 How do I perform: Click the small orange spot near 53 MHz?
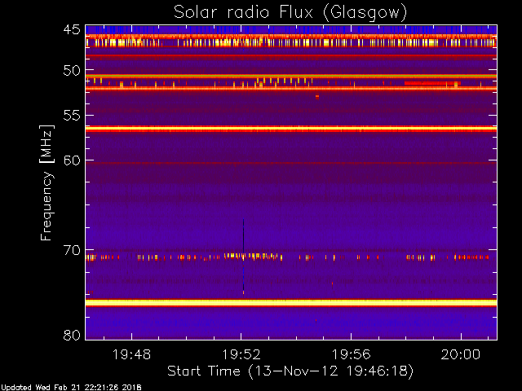pyautogui.click(x=317, y=97)
